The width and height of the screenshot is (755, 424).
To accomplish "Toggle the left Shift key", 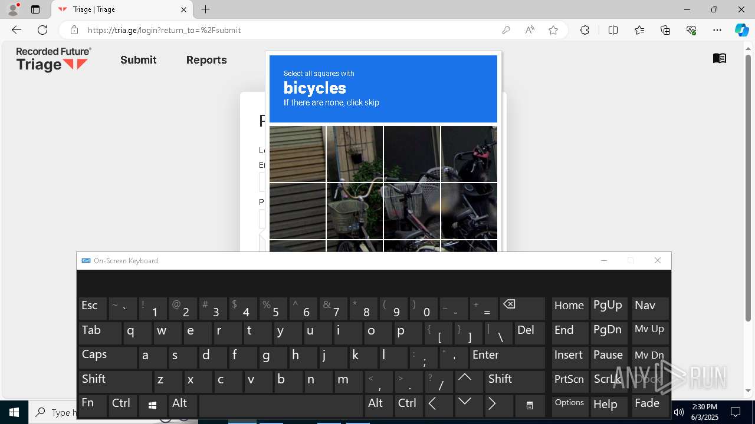I will [x=116, y=382].
